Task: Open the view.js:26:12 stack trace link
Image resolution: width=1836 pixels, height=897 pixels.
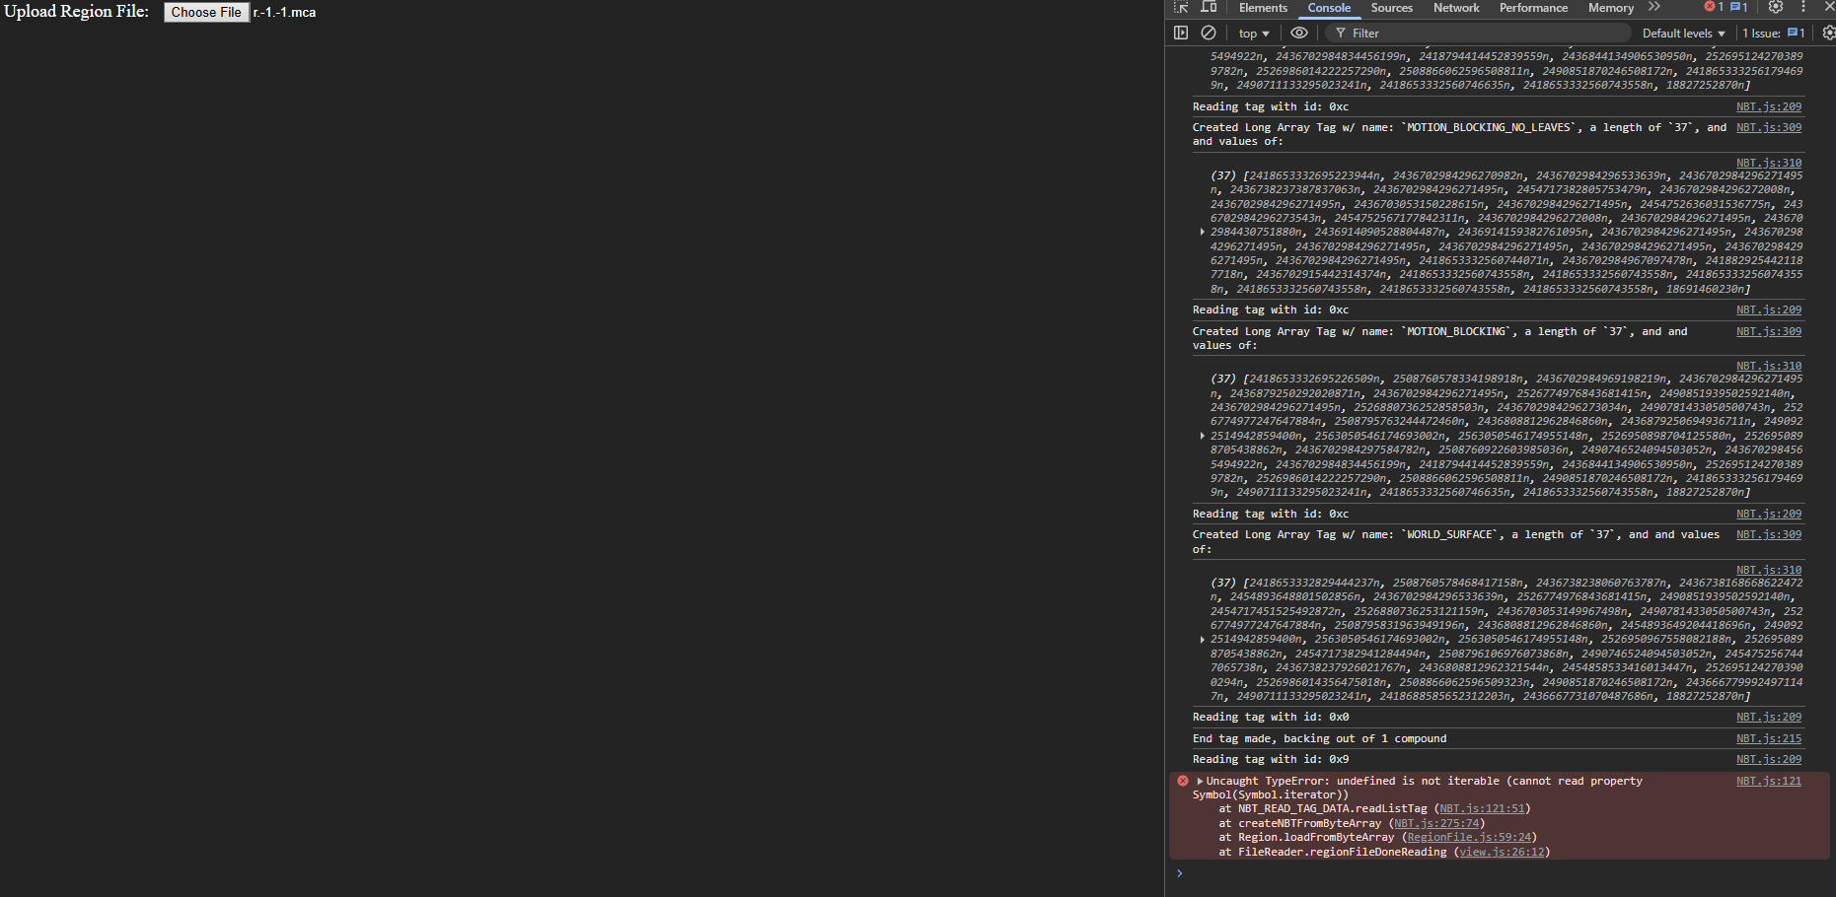Action: coord(1502,853)
